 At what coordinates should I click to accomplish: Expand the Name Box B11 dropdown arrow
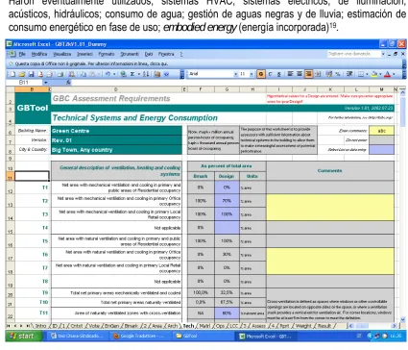[x=46, y=83]
